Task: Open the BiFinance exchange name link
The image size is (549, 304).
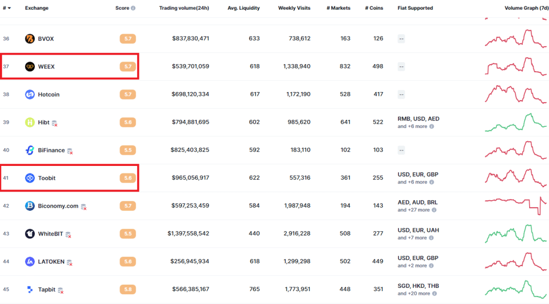Action: 51,150
